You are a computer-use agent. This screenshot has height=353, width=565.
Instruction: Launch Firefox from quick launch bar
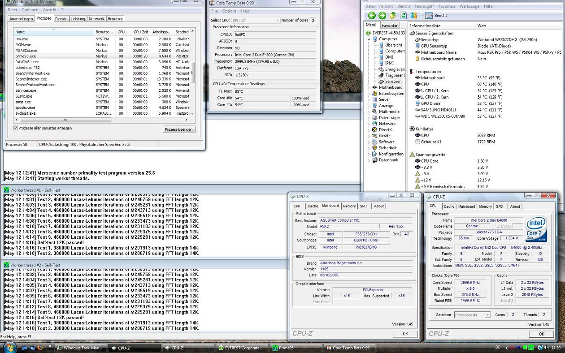[39, 348]
